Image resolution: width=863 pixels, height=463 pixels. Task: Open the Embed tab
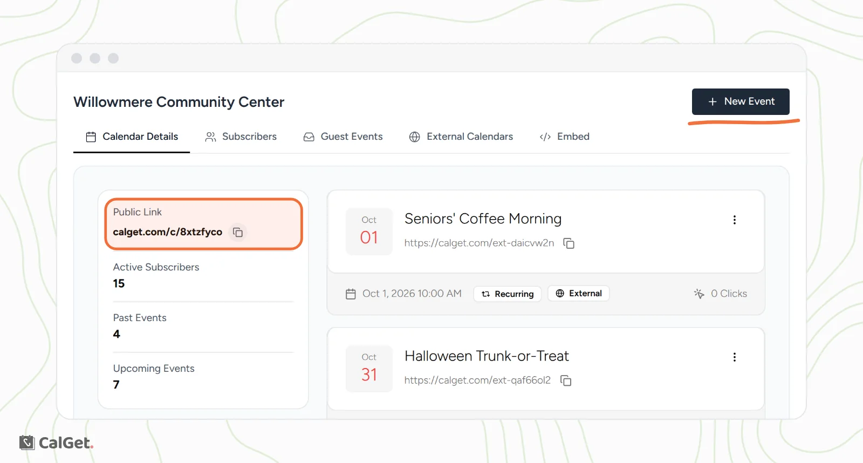[x=564, y=137]
